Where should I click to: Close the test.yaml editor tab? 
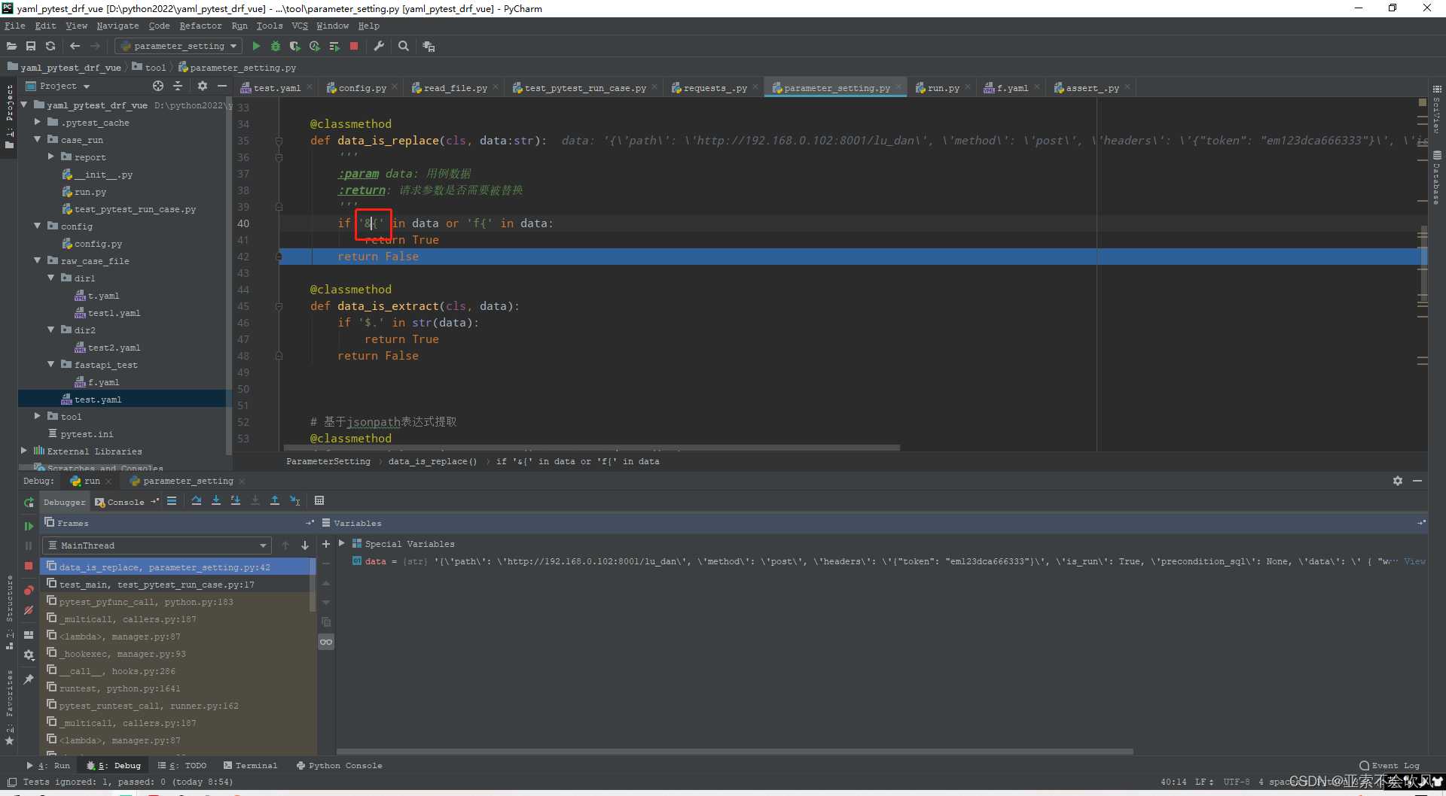[310, 87]
